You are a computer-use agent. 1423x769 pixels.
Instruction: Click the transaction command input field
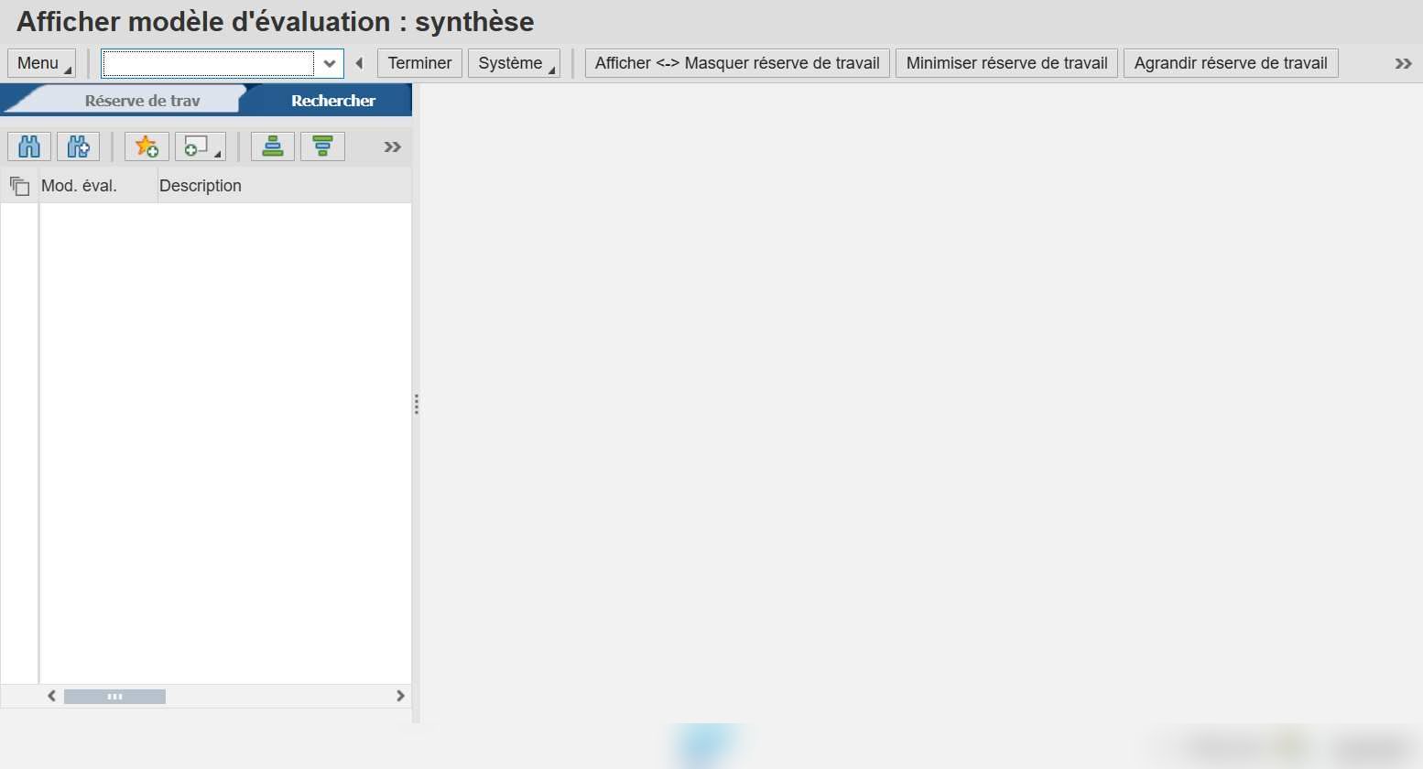[x=208, y=63]
